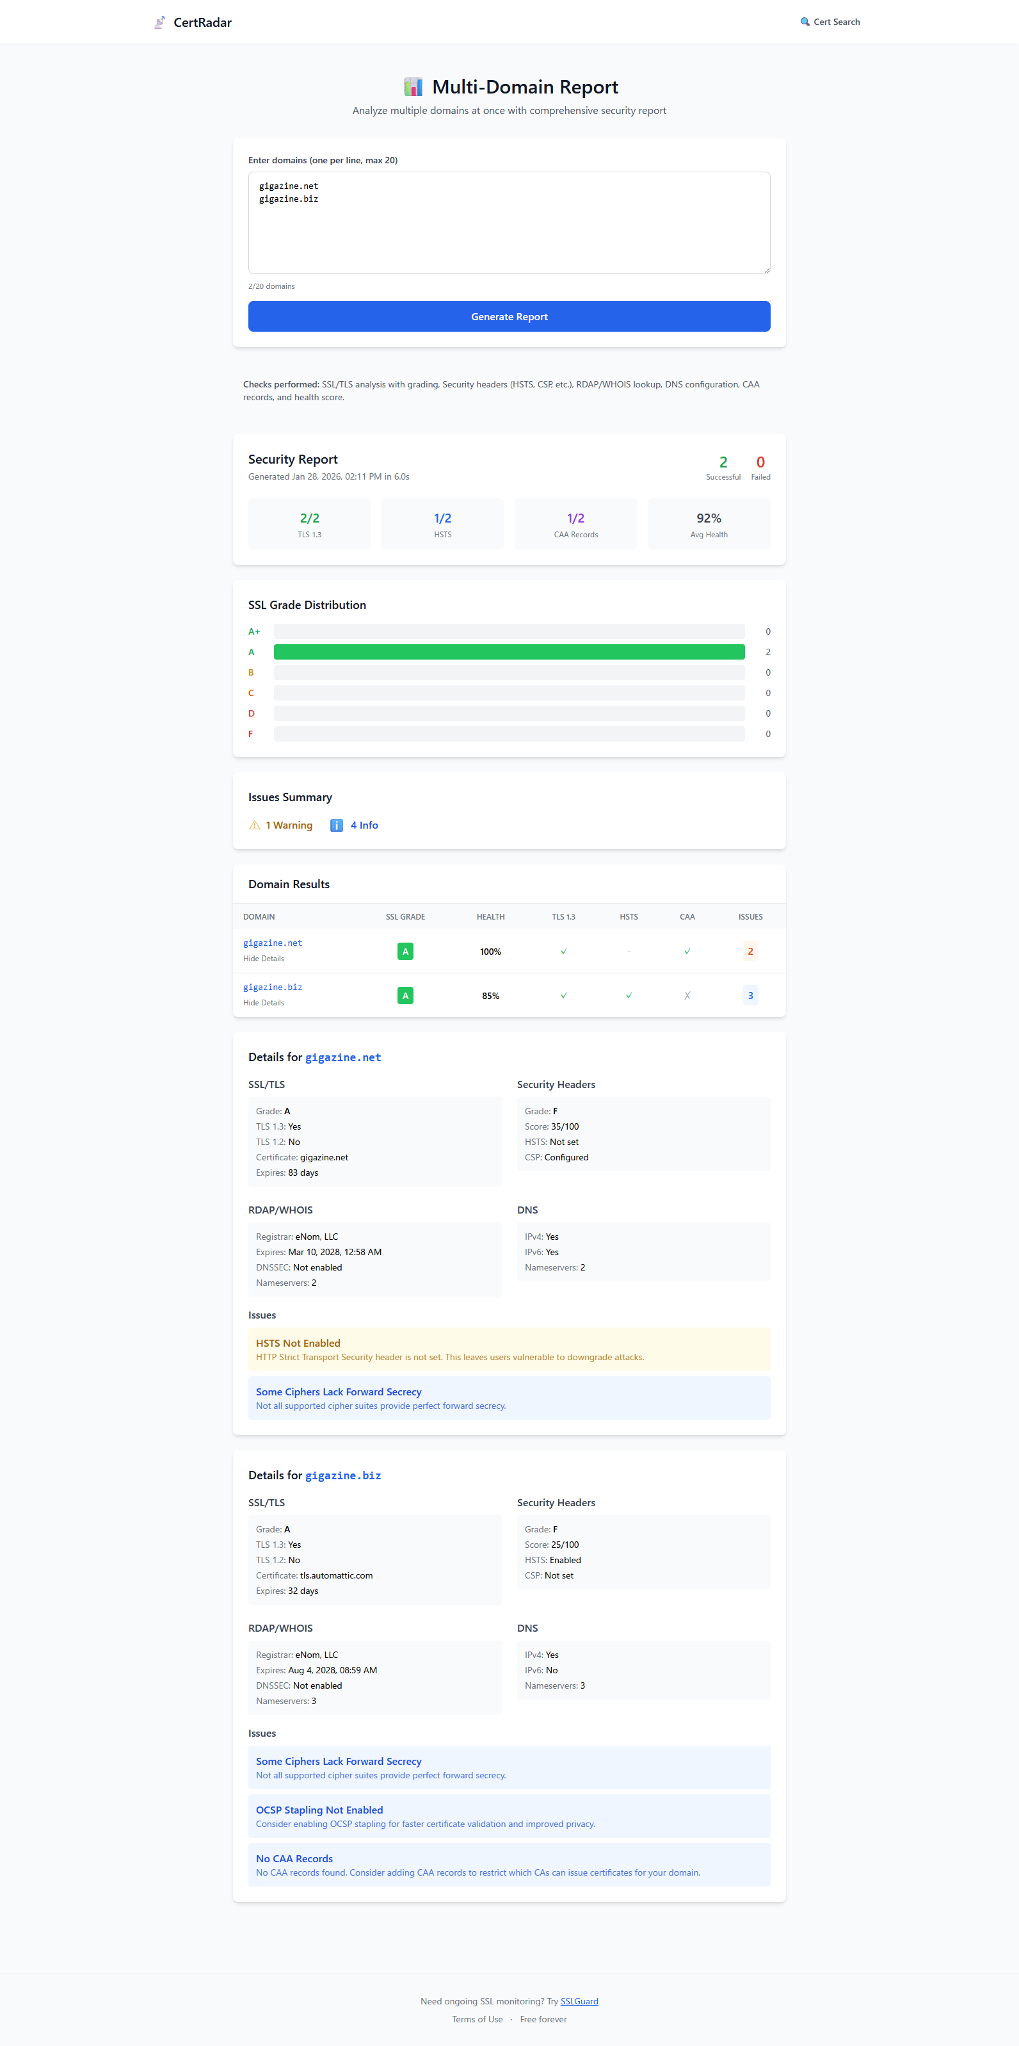Open the SSLGuard link in footer
The height and width of the screenshot is (2046, 1019).
click(x=579, y=2002)
